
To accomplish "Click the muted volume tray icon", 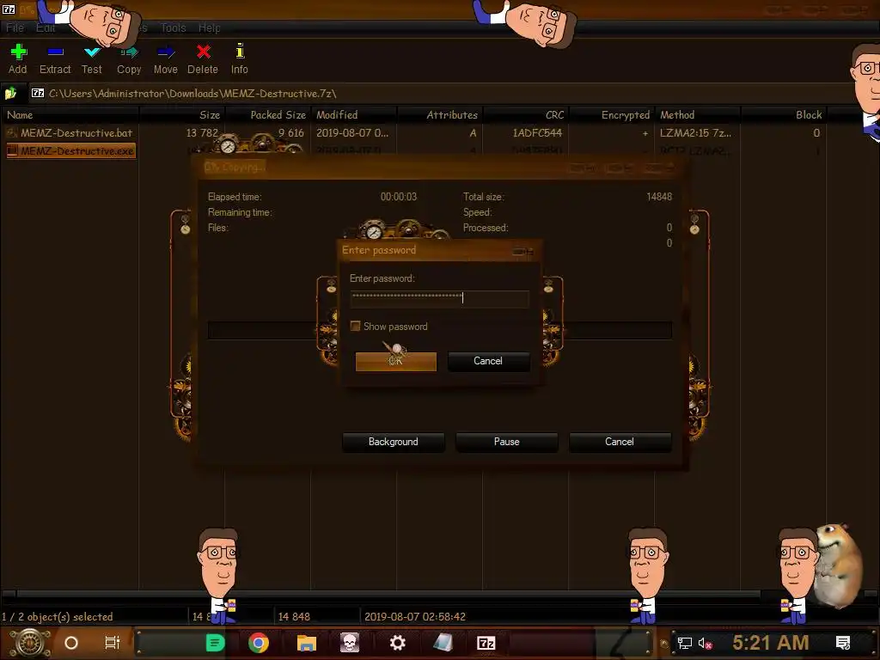I will [x=705, y=643].
